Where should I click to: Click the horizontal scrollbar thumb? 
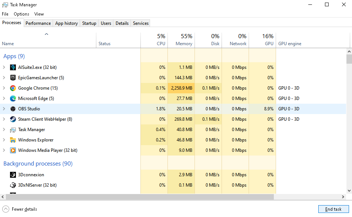140,197
